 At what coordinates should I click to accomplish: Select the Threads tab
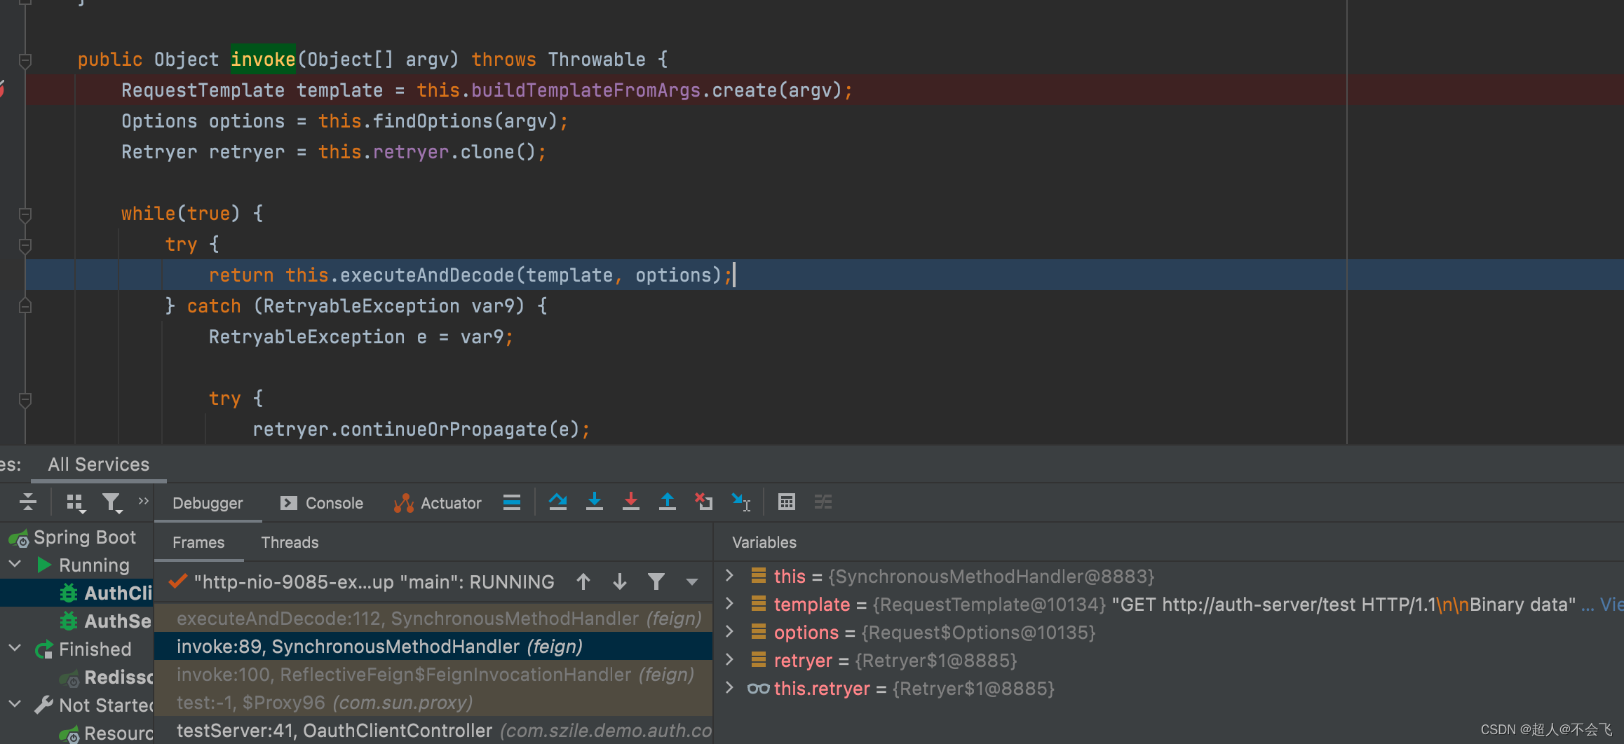tap(290, 542)
